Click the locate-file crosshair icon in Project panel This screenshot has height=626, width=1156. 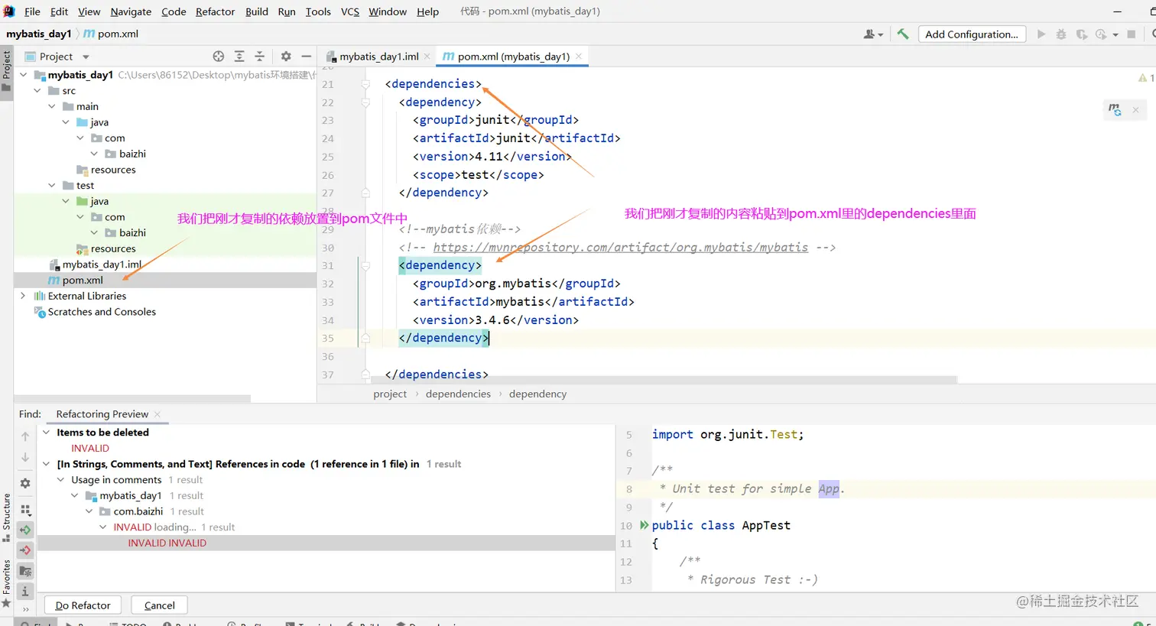219,56
